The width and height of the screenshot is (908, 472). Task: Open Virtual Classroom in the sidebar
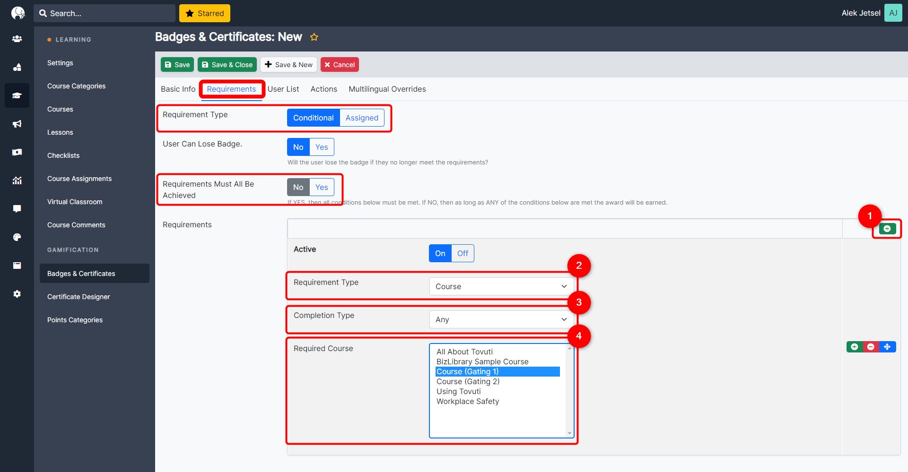tap(75, 202)
